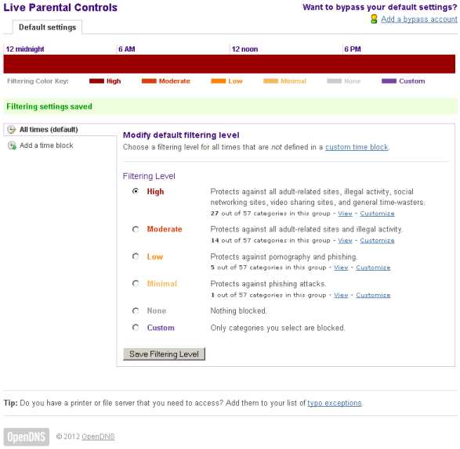Click the bypass account user icon
This screenshot has width=460, height=449.
[374, 19]
